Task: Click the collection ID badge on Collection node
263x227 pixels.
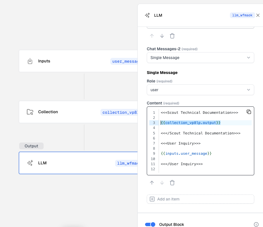Action: pos(120,112)
